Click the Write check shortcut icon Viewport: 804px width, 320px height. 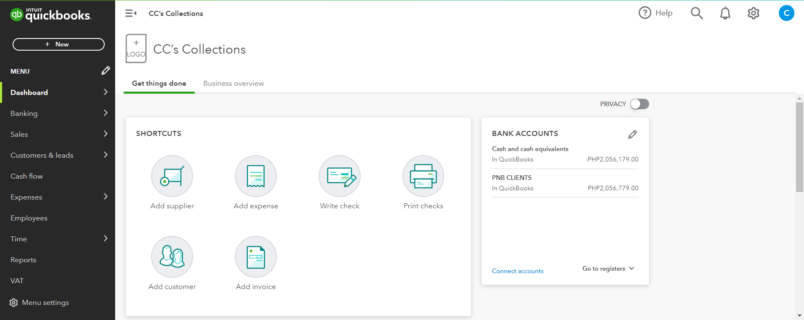[340, 176]
